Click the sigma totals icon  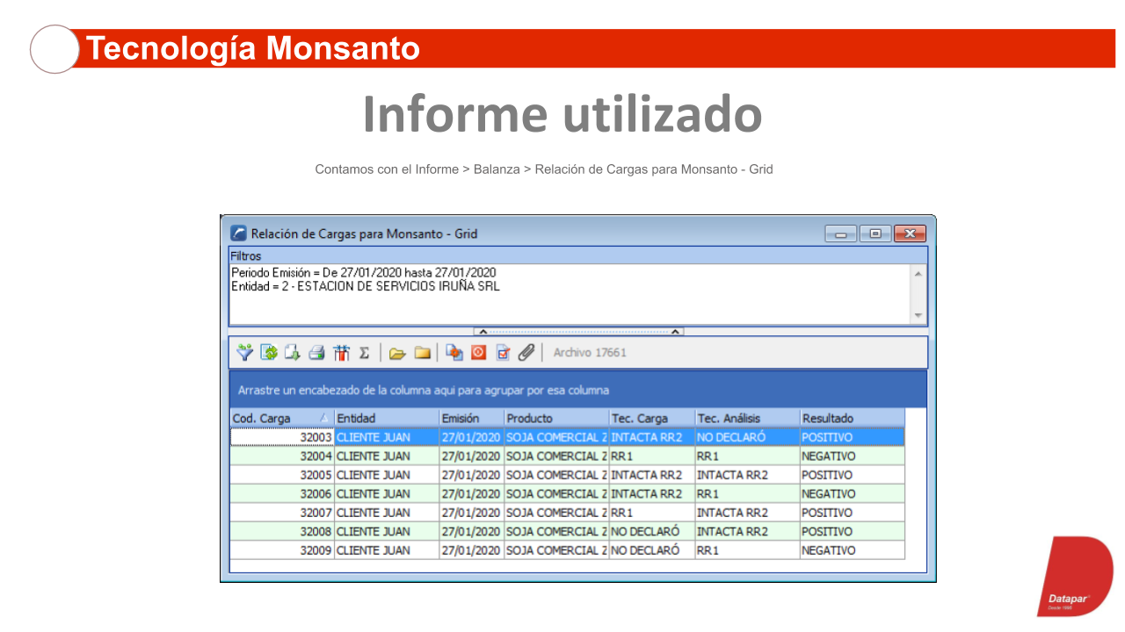pyautogui.click(x=364, y=353)
